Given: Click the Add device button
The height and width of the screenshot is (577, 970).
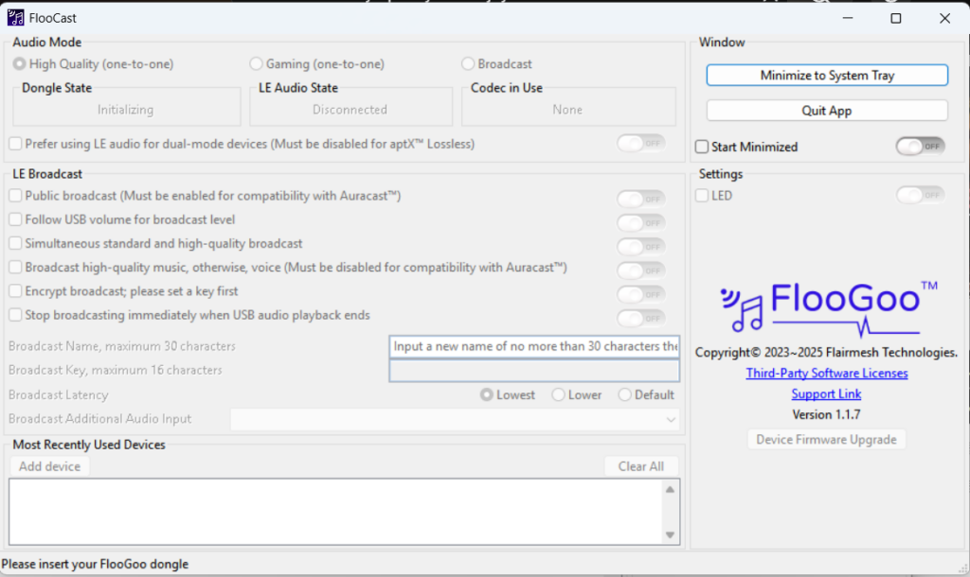Looking at the screenshot, I should coord(49,466).
